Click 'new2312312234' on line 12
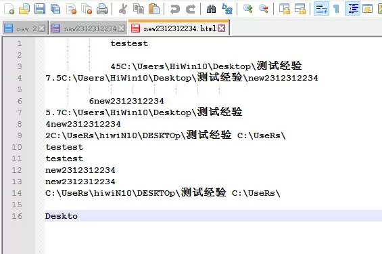Screen dimensions: 382x254 [x=80, y=170]
